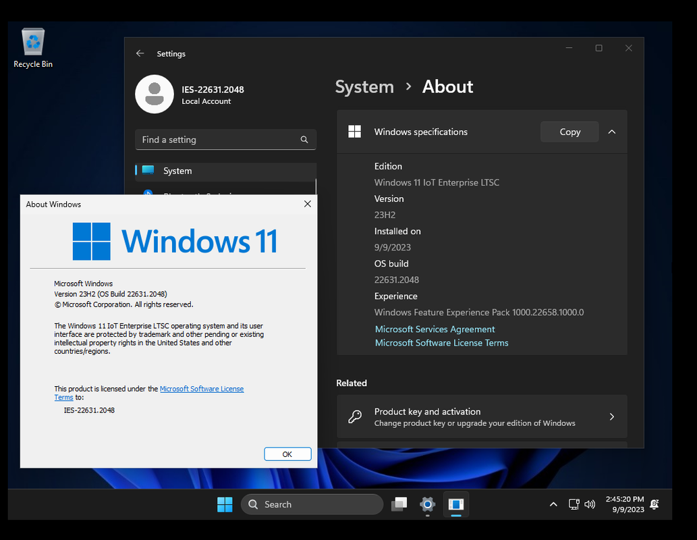Open the Settings gear taskbar icon
The width and height of the screenshot is (697, 540).
coord(427,504)
